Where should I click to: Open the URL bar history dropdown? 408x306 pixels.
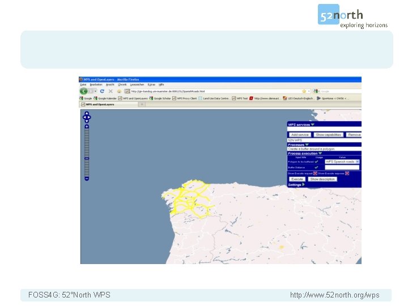pyautogui.click(x=309, y=91)
